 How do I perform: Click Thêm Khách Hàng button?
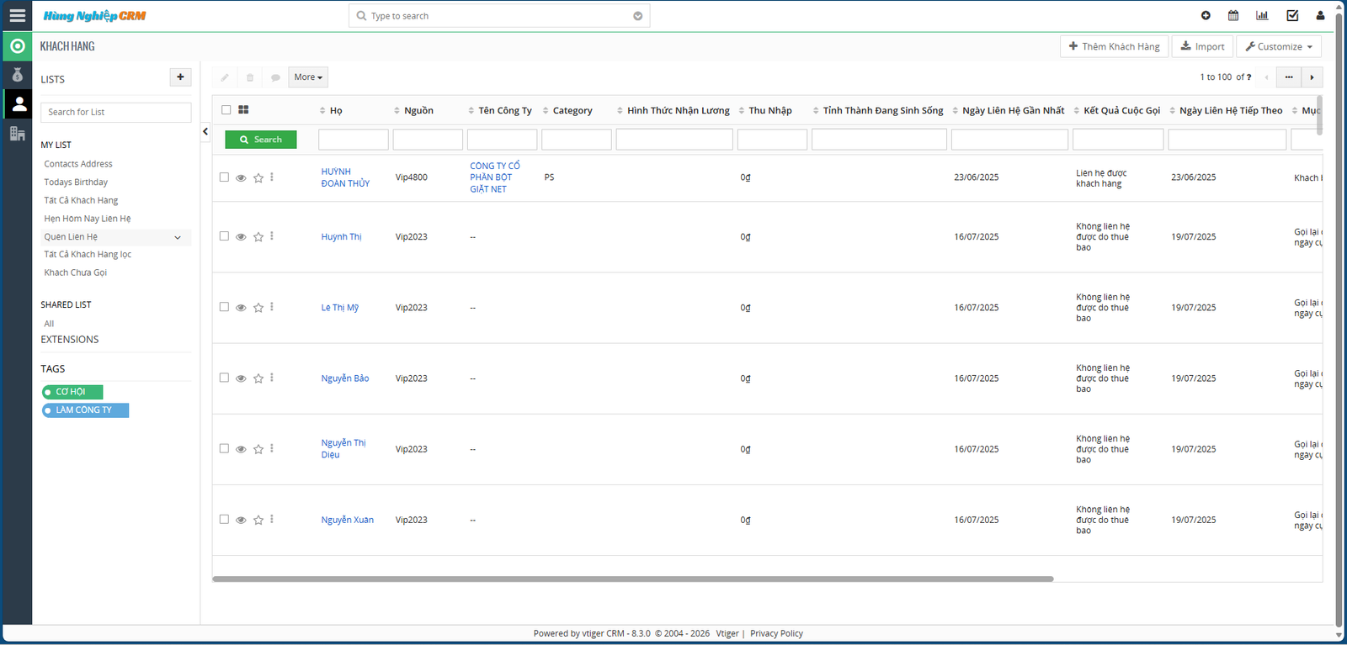1114,46
